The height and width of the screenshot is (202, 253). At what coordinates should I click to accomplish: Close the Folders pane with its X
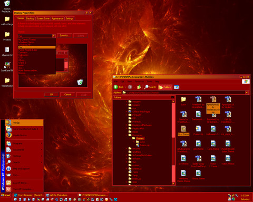tap(172, 97)
